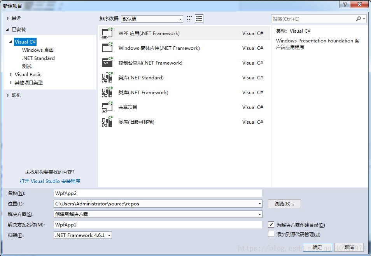Click the 类库(.NET Standard) template icon

tap(107, 78)
